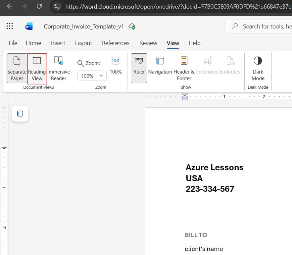Show the Navigation pane from ribbon
The height and width of the screenshot is (255, 292).
(160, 65)
